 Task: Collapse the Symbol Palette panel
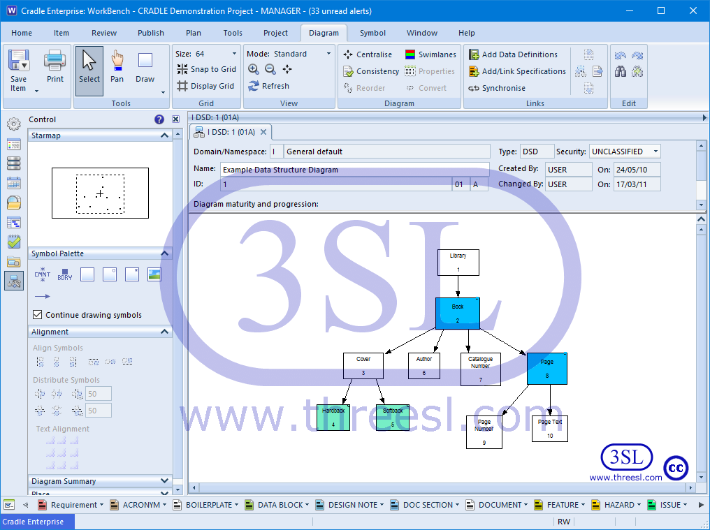click(164, 253)
